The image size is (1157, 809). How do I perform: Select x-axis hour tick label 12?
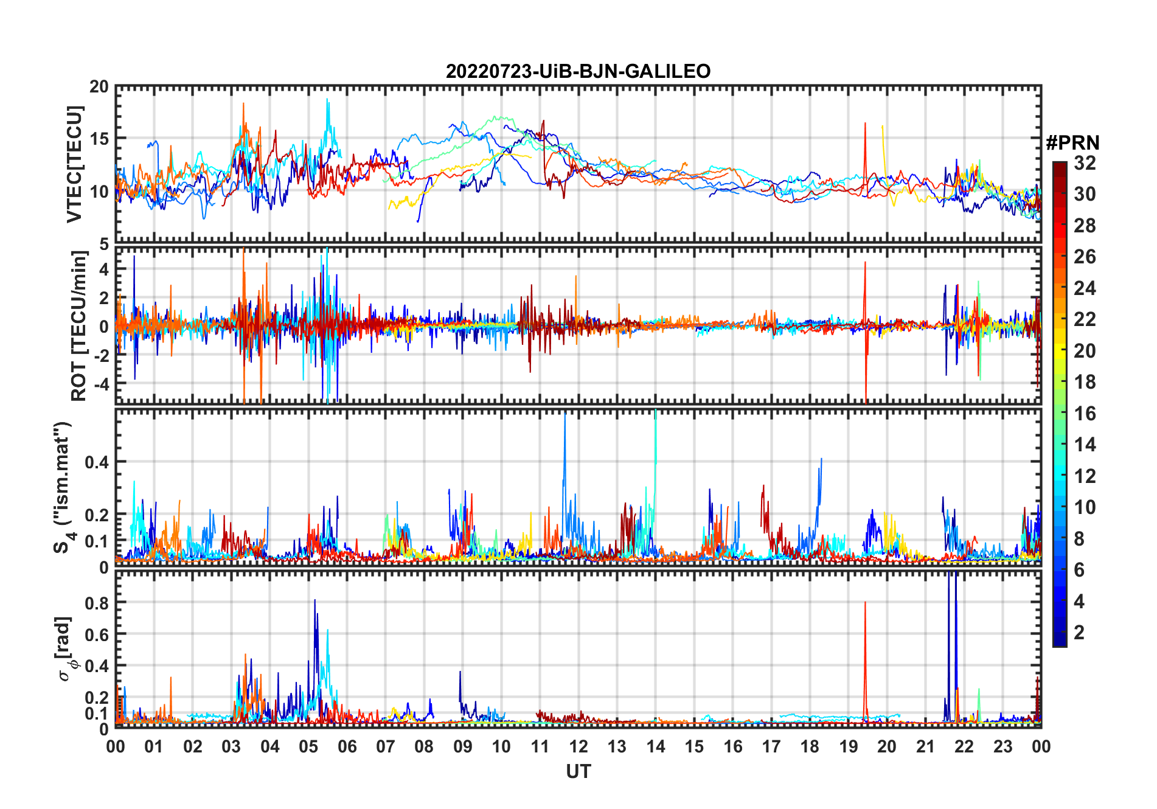click(578, 746)
